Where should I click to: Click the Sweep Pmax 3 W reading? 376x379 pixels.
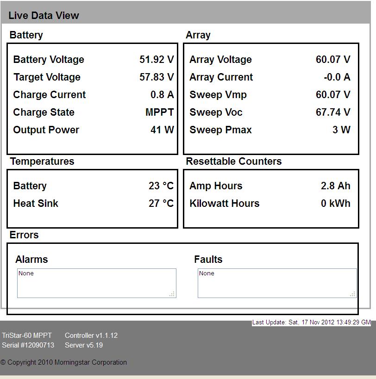[x=341, y=130]
